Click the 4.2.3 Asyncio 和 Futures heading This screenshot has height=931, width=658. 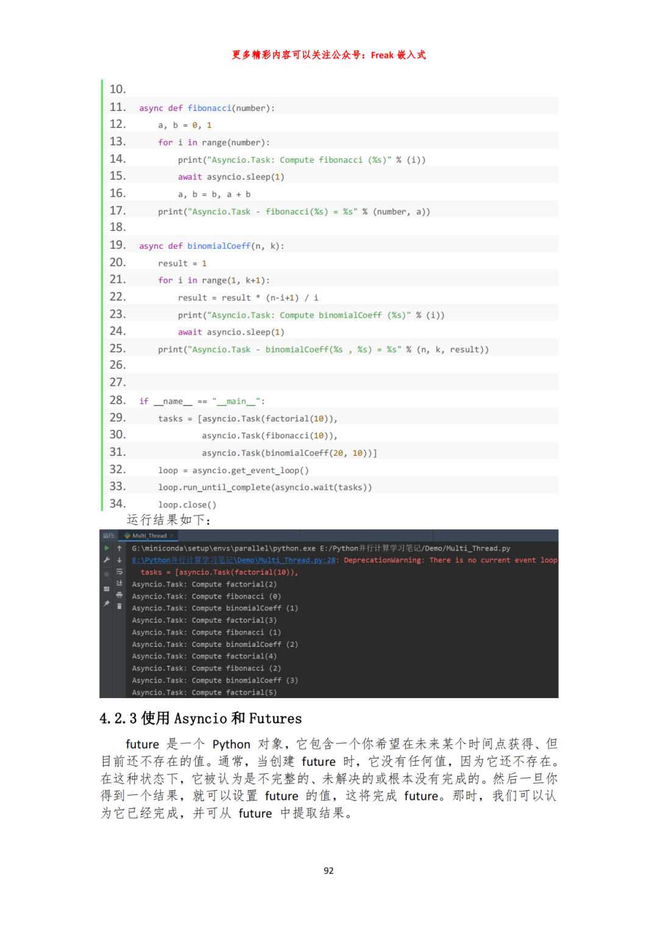[200, 719]
